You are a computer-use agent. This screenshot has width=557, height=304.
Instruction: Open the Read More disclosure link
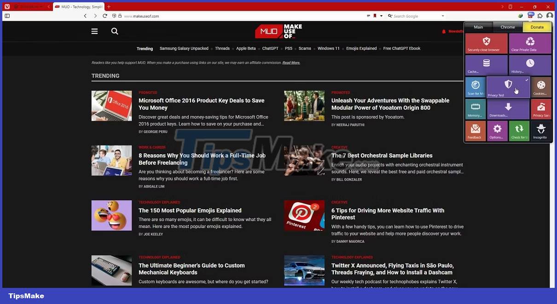click(x=291, y=62)
